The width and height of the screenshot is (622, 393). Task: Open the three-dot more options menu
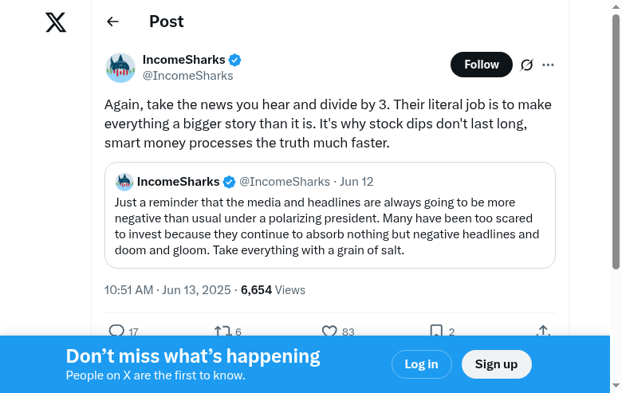click(x=548, y=65)
